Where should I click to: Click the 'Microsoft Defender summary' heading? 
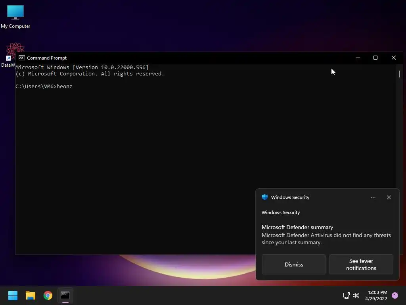(297, 227)
